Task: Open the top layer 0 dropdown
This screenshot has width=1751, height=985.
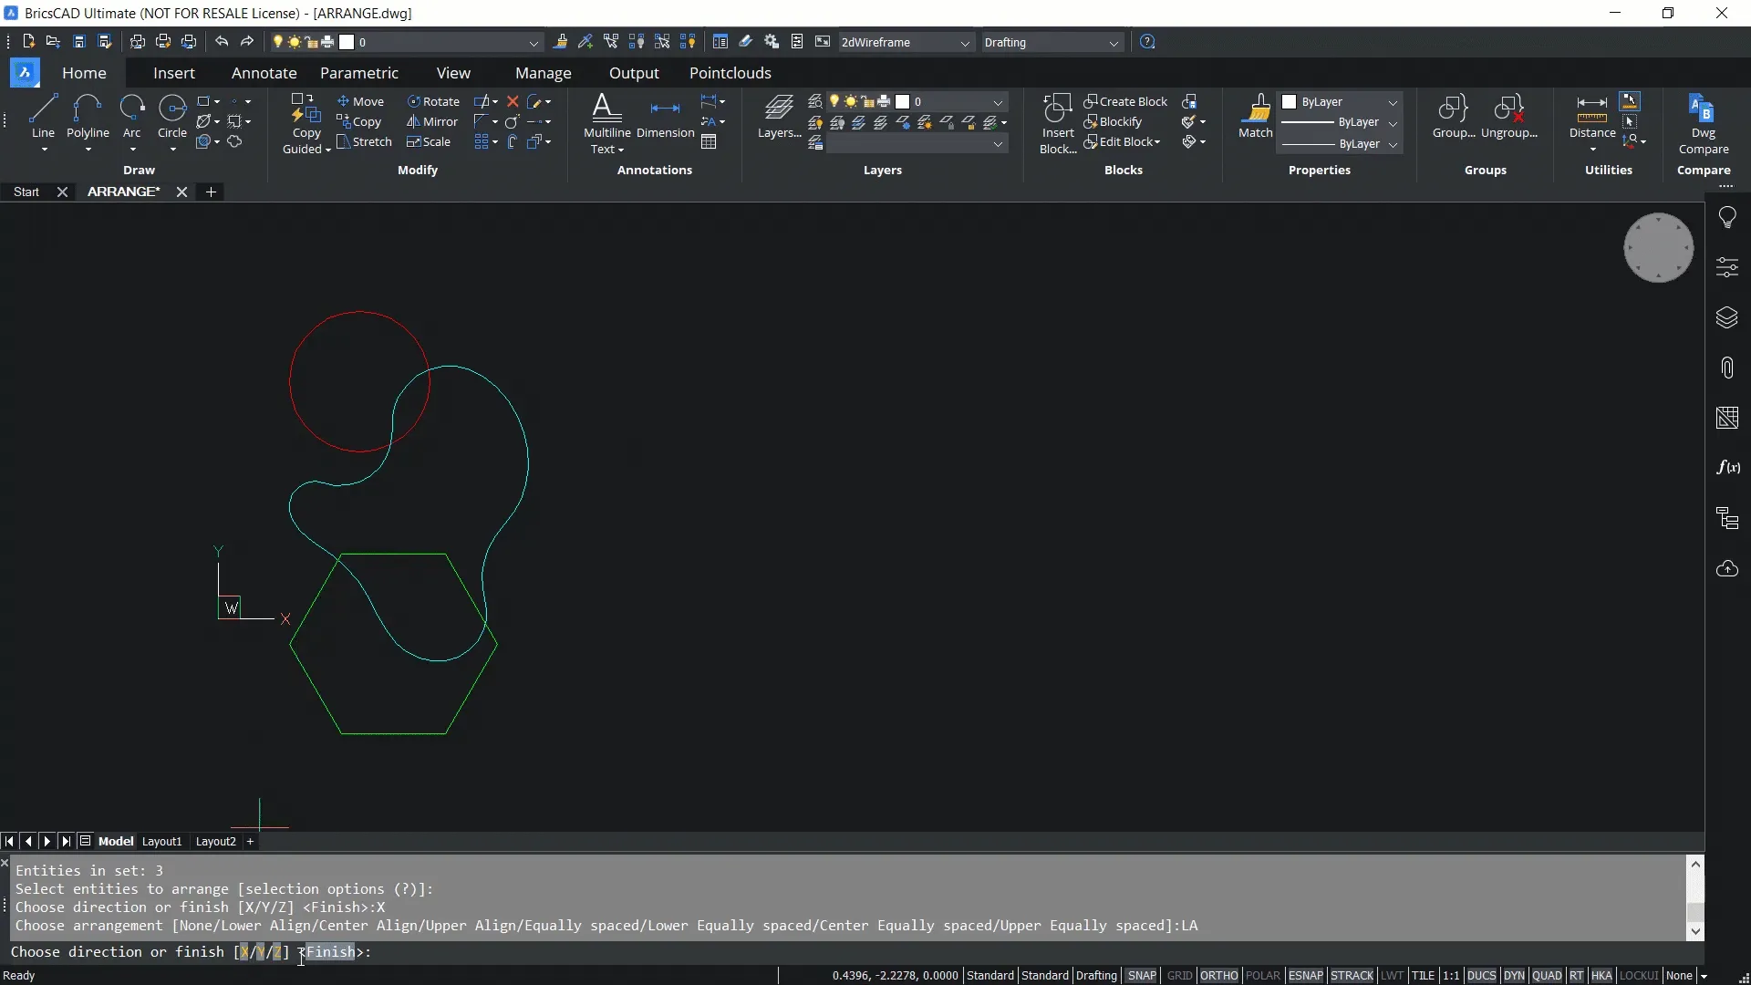Action: coord(406,42)
